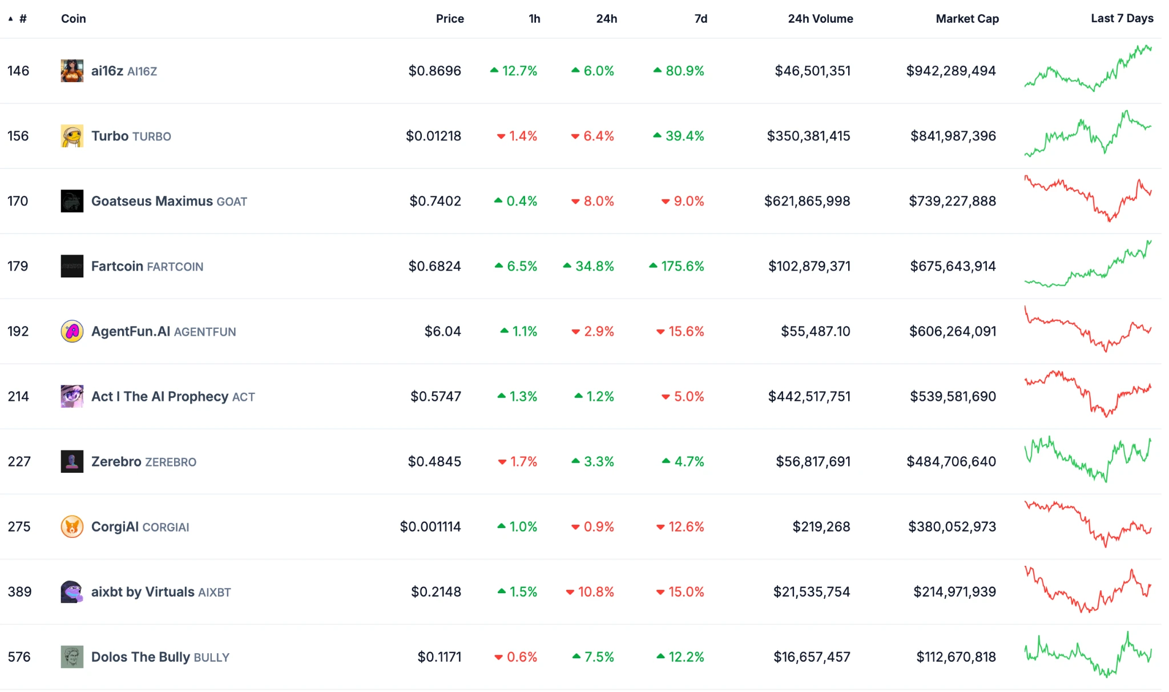Sort by 1h change column header
Screen dimensions: 1169x692
534,19
